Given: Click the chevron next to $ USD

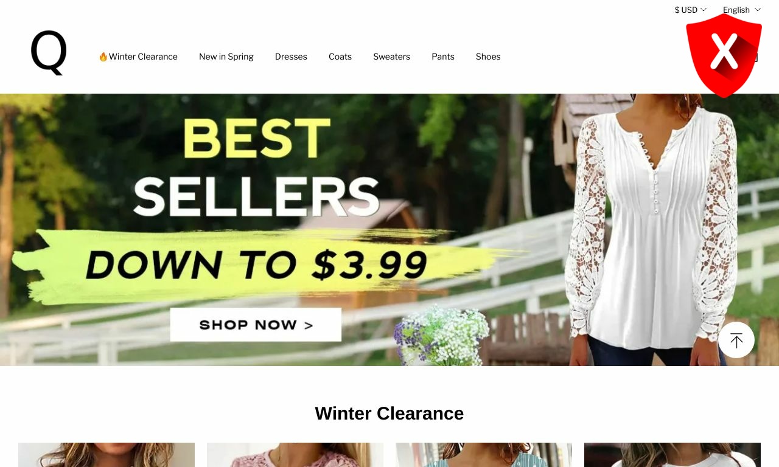Looking at the screenshot, I should click(x=704, y=10).
